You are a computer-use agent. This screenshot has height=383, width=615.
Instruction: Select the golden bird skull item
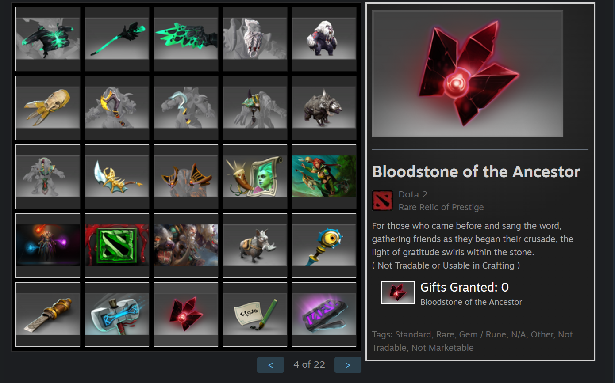(48, 108)
